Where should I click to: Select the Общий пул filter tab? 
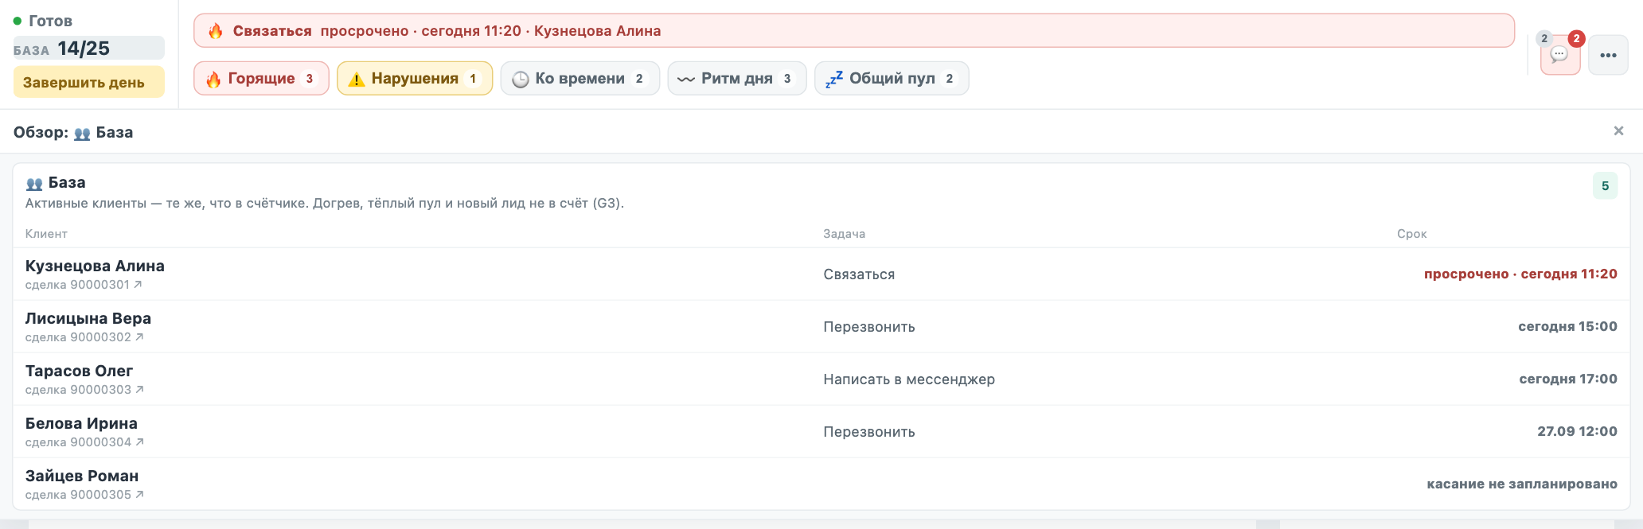pos(892,79)
